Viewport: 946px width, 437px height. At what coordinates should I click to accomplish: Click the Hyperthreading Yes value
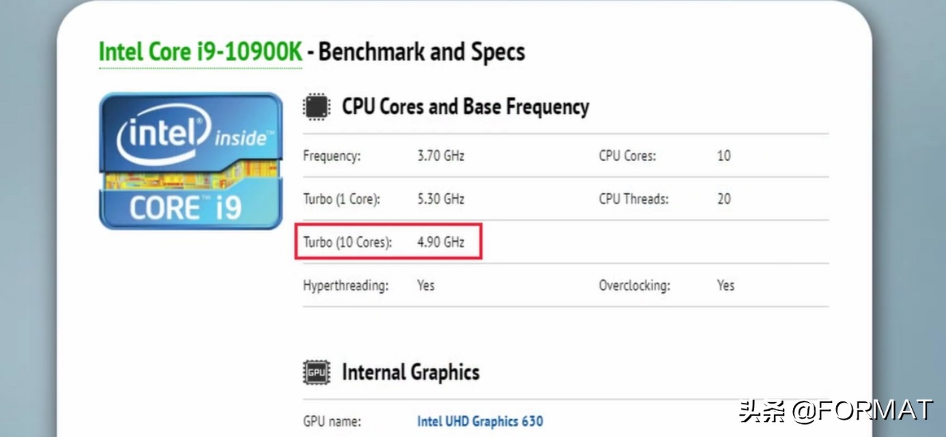[x=425, y=285]
